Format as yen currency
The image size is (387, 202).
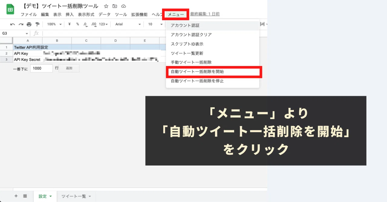pyautogui.click(x=70, y=24)
